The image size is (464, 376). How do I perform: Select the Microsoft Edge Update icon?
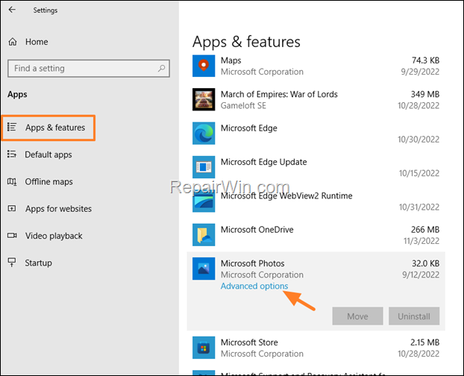click(x=204, y=167)
